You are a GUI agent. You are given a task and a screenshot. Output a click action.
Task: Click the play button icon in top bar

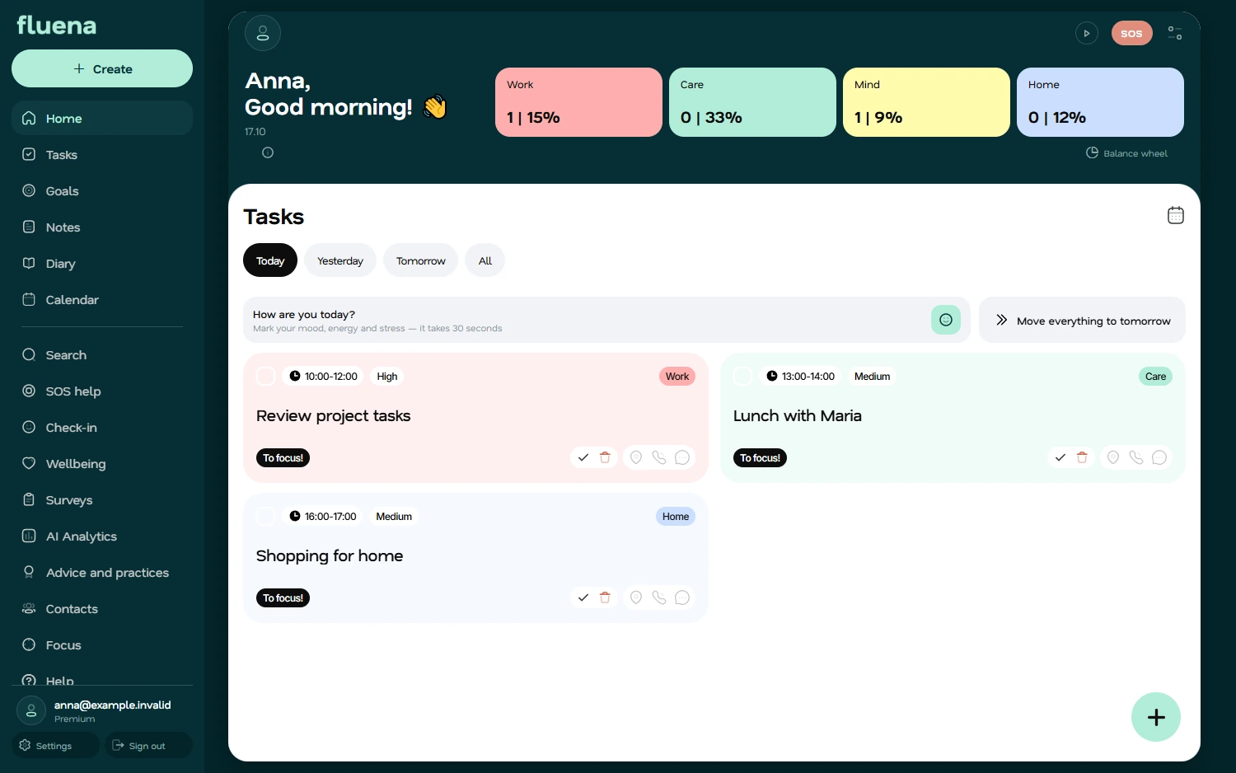(x=1087, y=34)
